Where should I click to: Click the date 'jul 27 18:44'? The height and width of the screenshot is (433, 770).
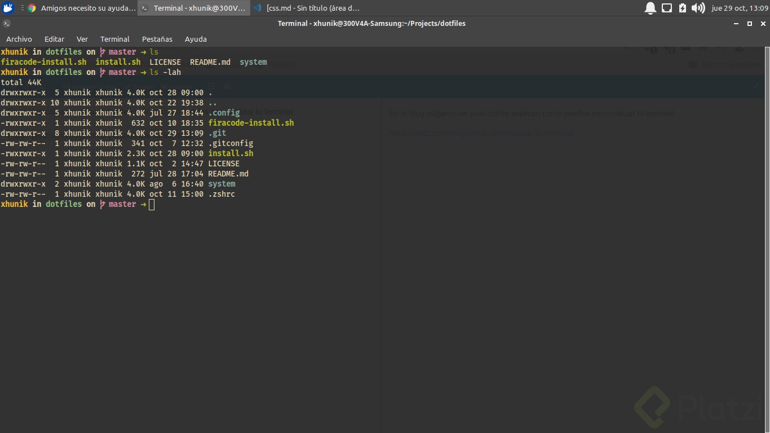[176, 113]
